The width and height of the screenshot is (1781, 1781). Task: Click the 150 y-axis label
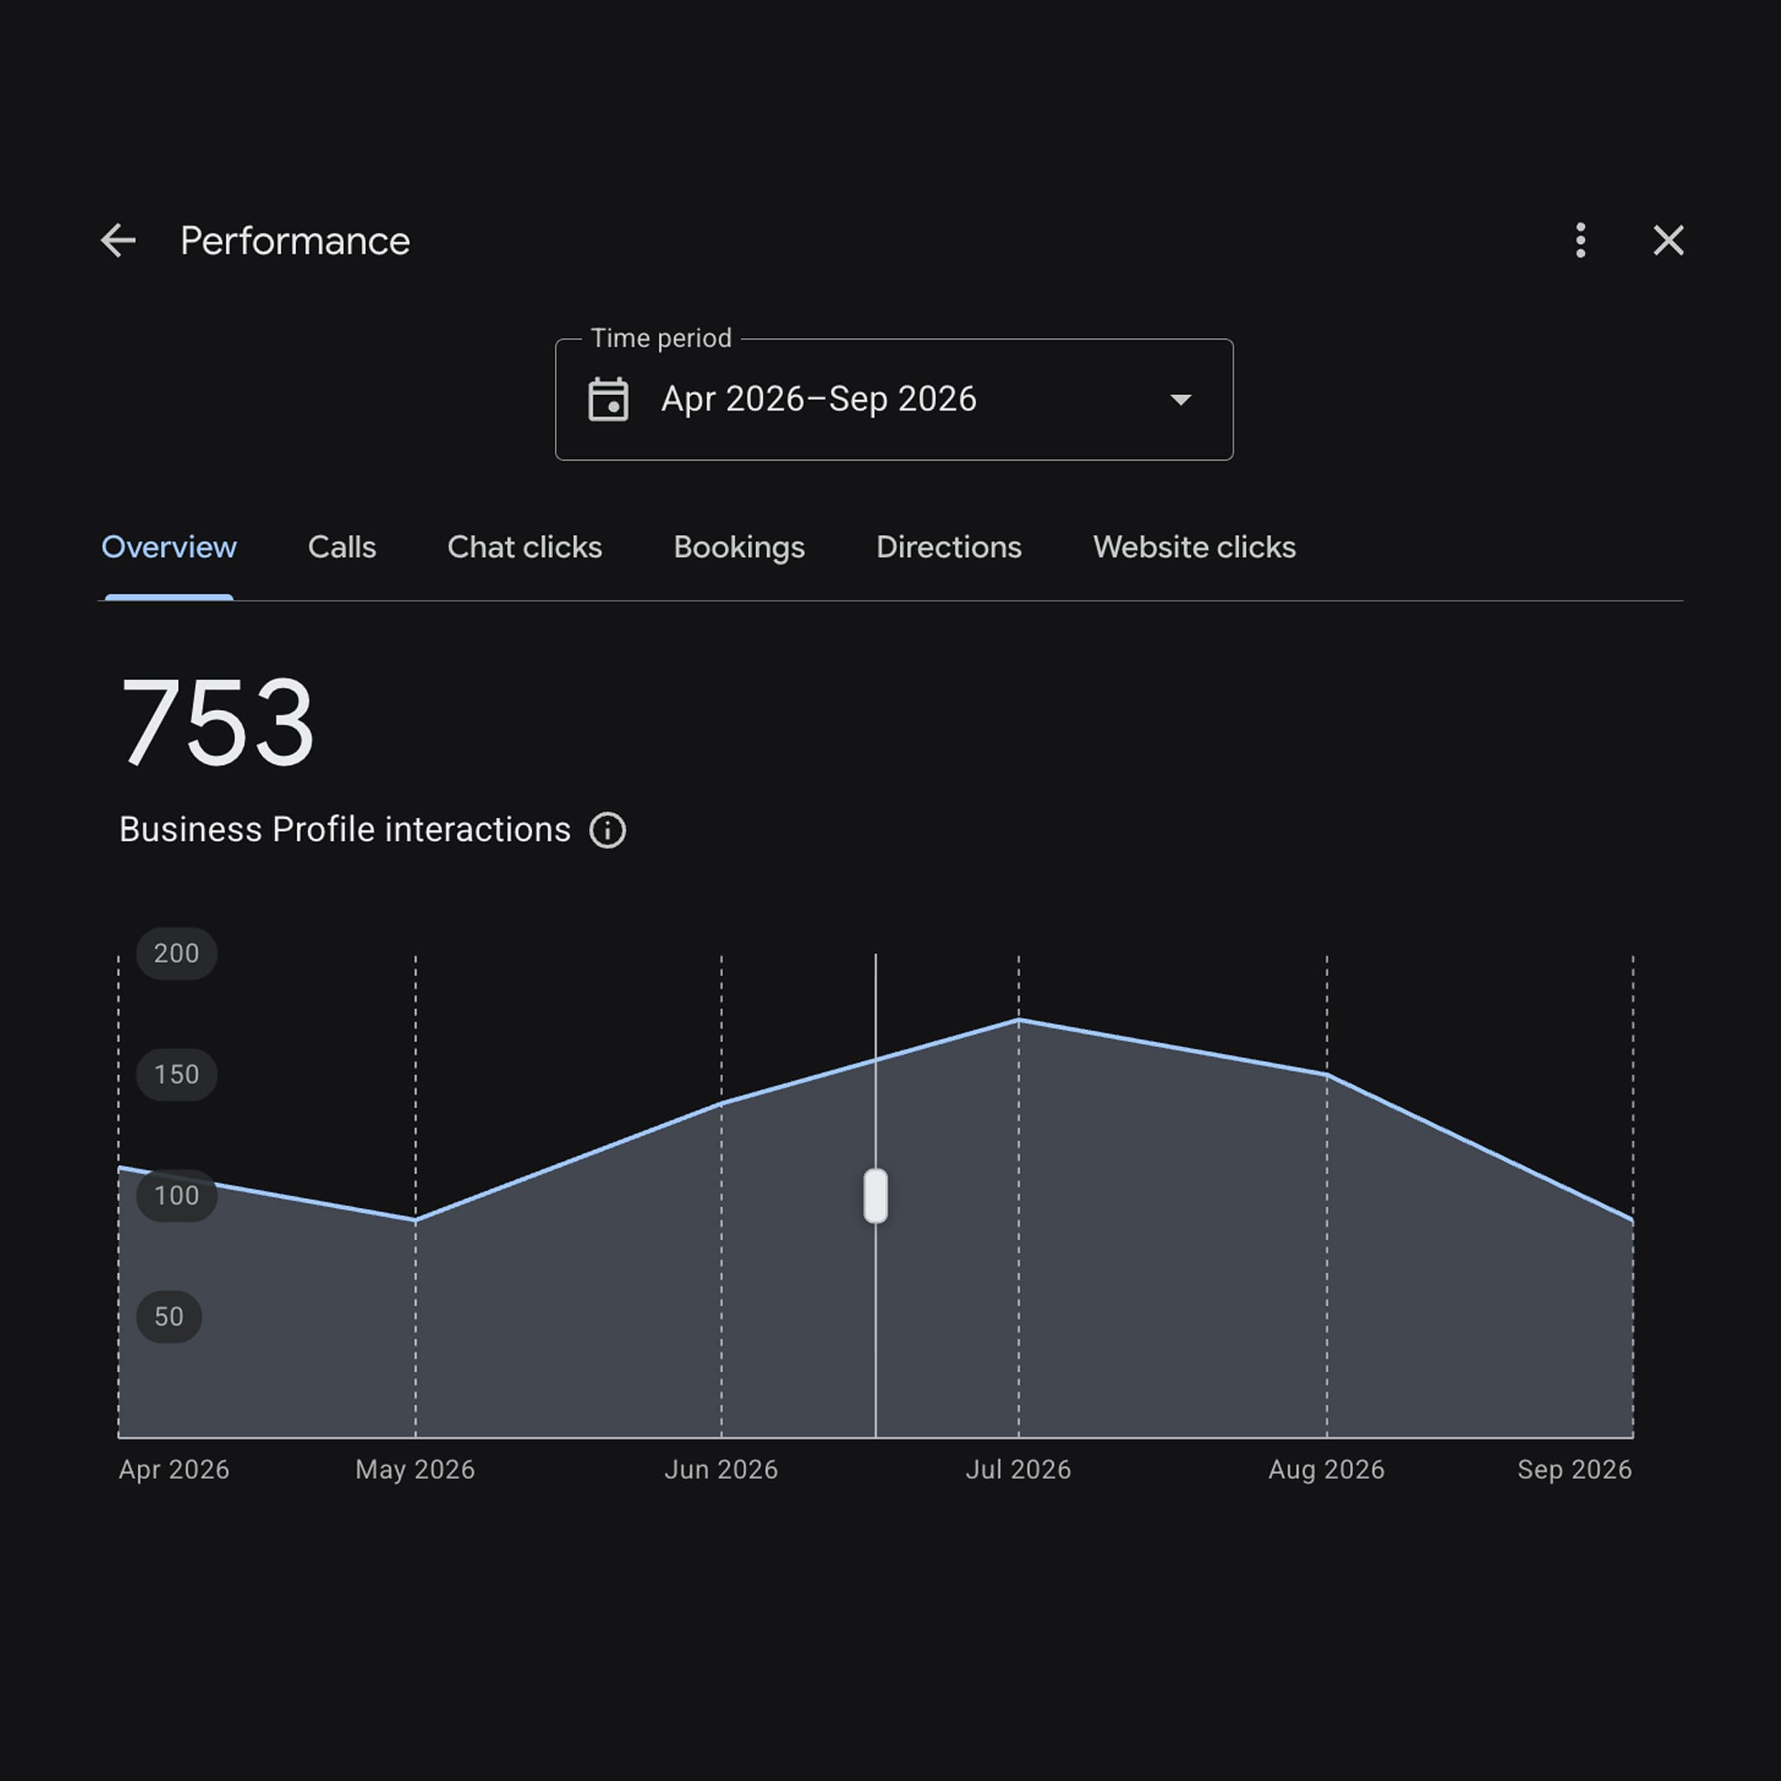(176, 1074)
